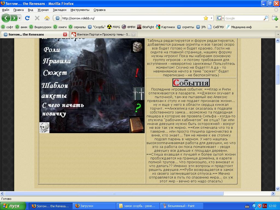Click the horizontal page scrollbar thumb

tap(114, 194)
